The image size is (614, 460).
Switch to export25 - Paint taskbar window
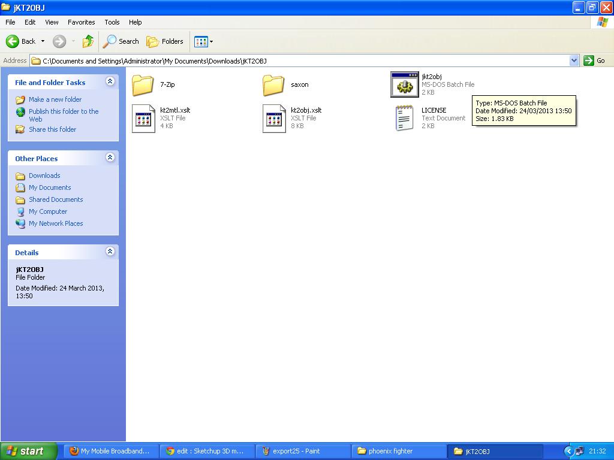tap(303, 451)
